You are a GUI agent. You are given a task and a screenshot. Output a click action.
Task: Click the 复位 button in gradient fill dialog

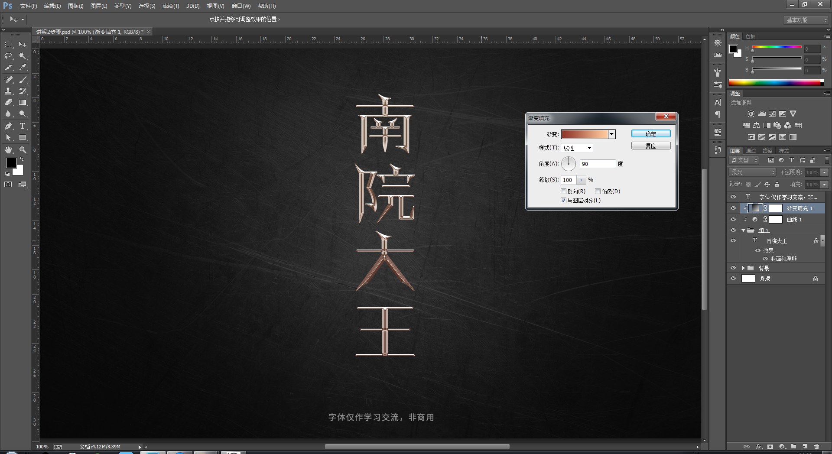(x=651, y=146)
